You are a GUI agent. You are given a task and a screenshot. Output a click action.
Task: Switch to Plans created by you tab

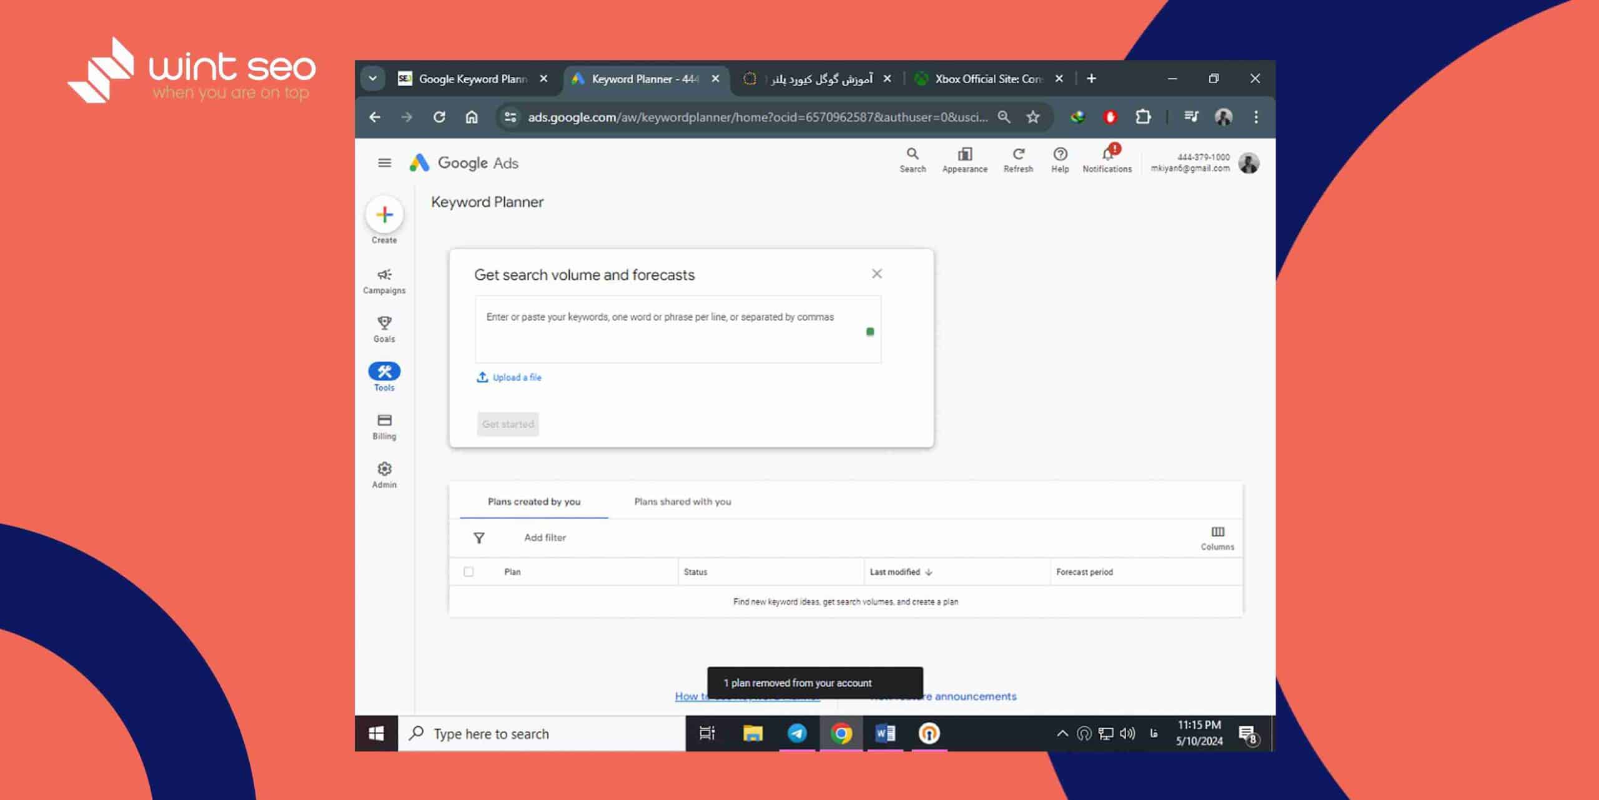(534, 501)
